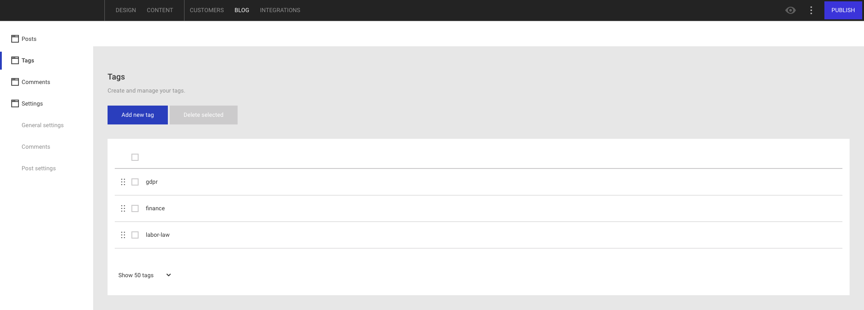The width and height of the screenshot is (864, 310).
Task: Click the PUBLISH button
Action: [843, 10]
